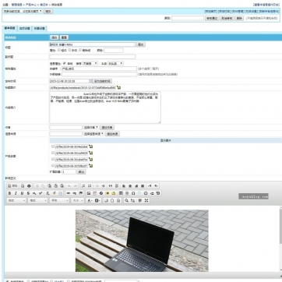The image size is (282, 282).
Task: Switch to the first tab 基本信息
Action: pyautogui.click(x=9, y=28)
